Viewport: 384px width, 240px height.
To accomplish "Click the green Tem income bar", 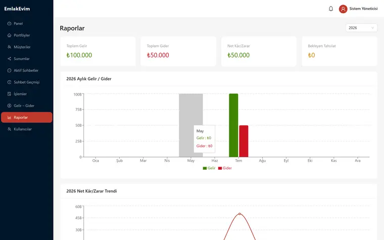I will click(233, 125).
